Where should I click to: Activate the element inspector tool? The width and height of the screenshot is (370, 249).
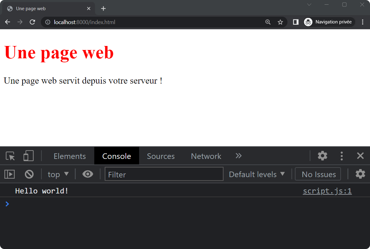pos(10,156)
